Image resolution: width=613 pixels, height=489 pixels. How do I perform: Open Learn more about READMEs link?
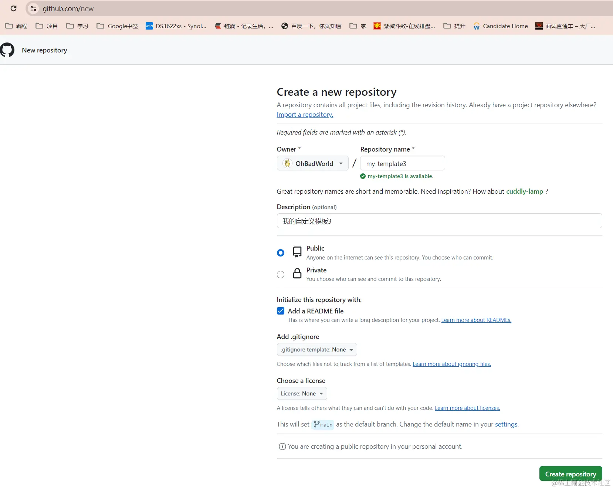pyautogui.click(x=476, y=320)
